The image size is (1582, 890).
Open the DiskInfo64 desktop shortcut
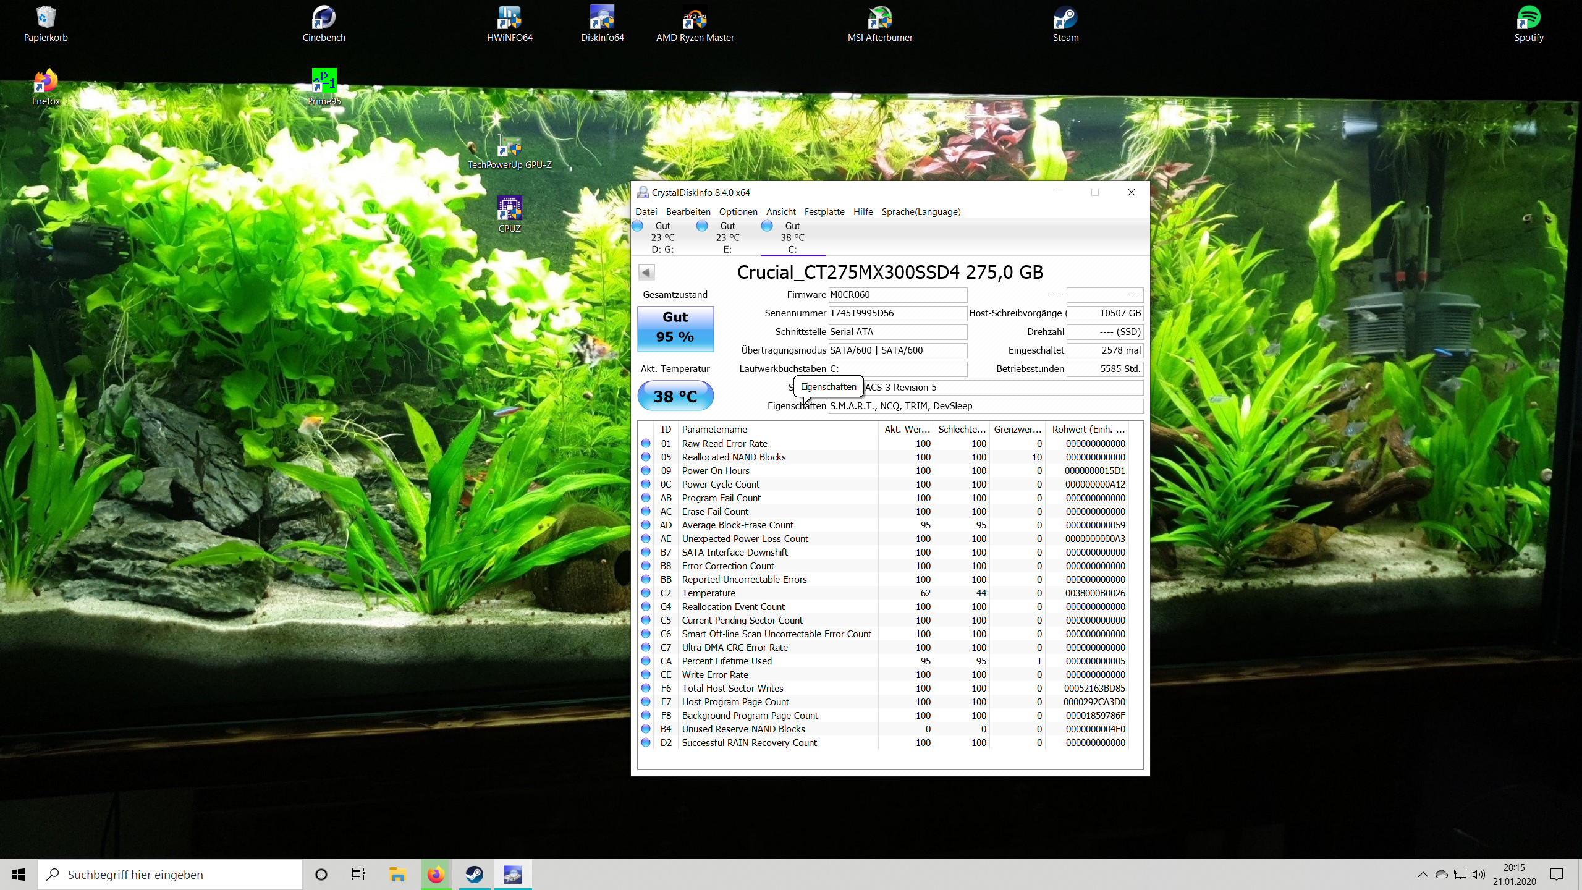click(602, 23)
